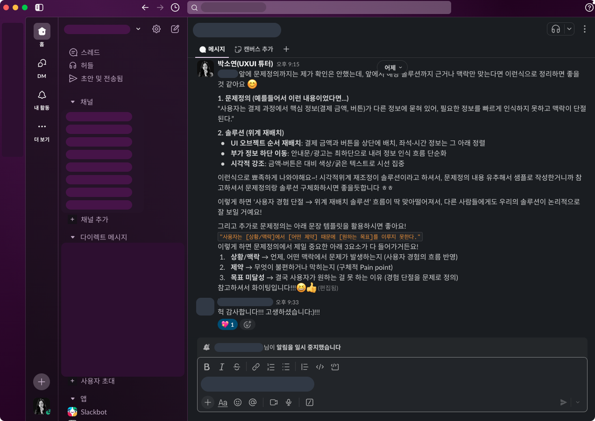Toggle numbered list formatting
This screenshot has height=421, width=595.
pyautogui.click(x=271, y=367)
